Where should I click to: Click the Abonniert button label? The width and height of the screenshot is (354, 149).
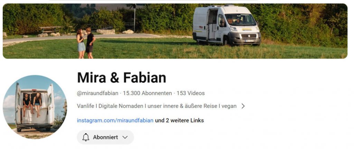coord(105,137)
